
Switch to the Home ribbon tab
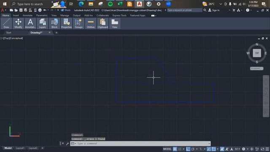pos(5,15)
